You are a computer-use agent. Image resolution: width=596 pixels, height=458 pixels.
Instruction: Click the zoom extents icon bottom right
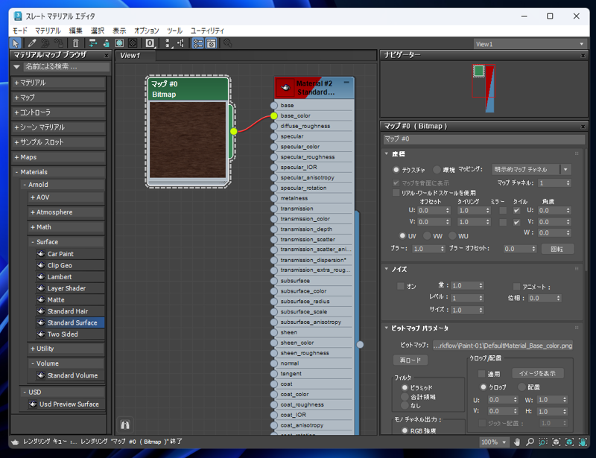tap(557, 441)
